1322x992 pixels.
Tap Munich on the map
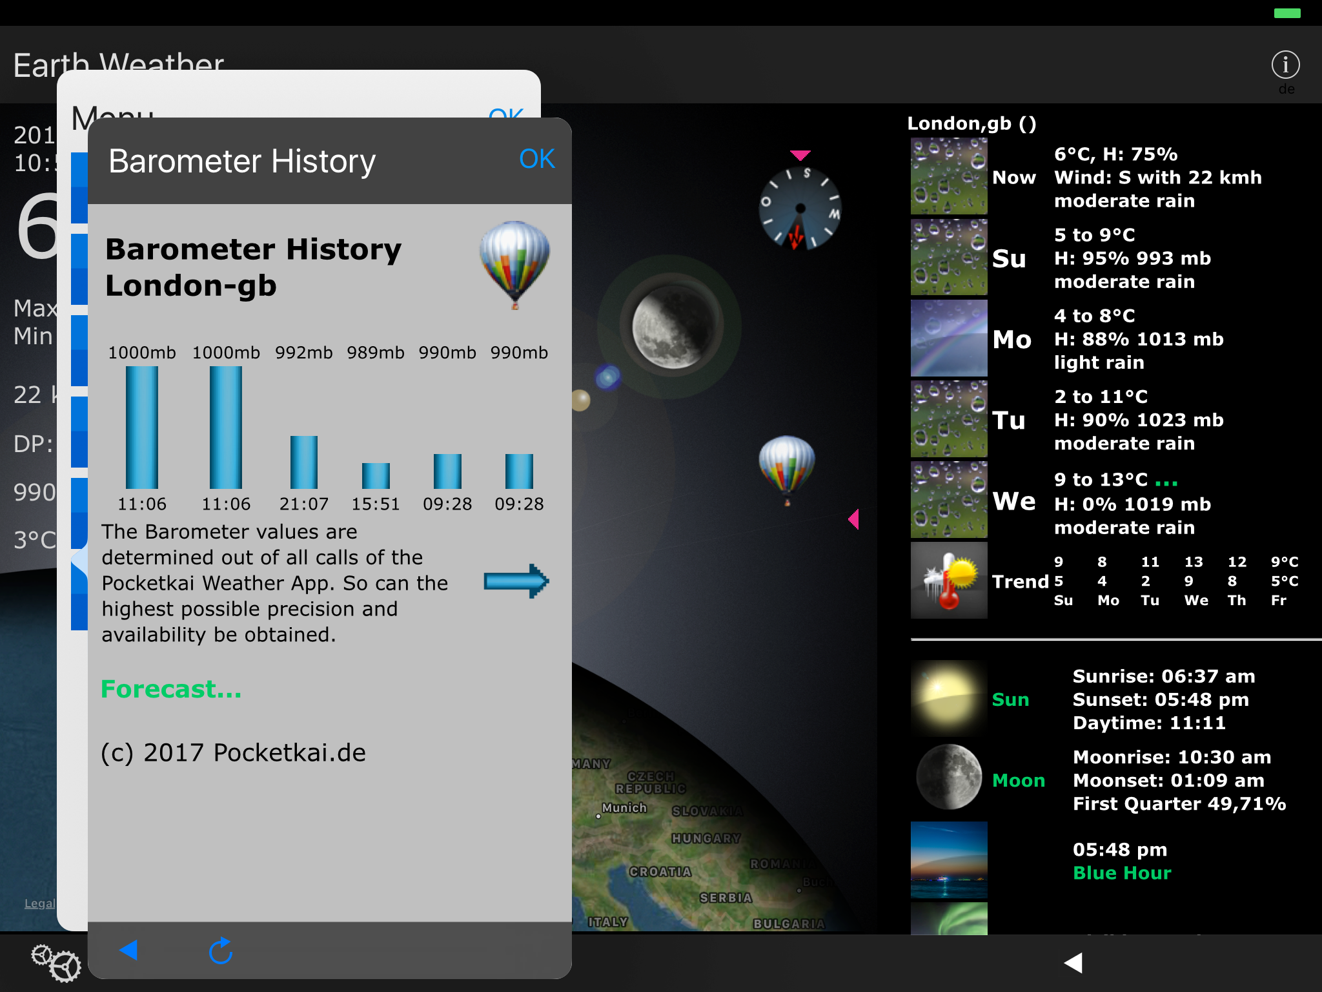[x=624, y=808]
